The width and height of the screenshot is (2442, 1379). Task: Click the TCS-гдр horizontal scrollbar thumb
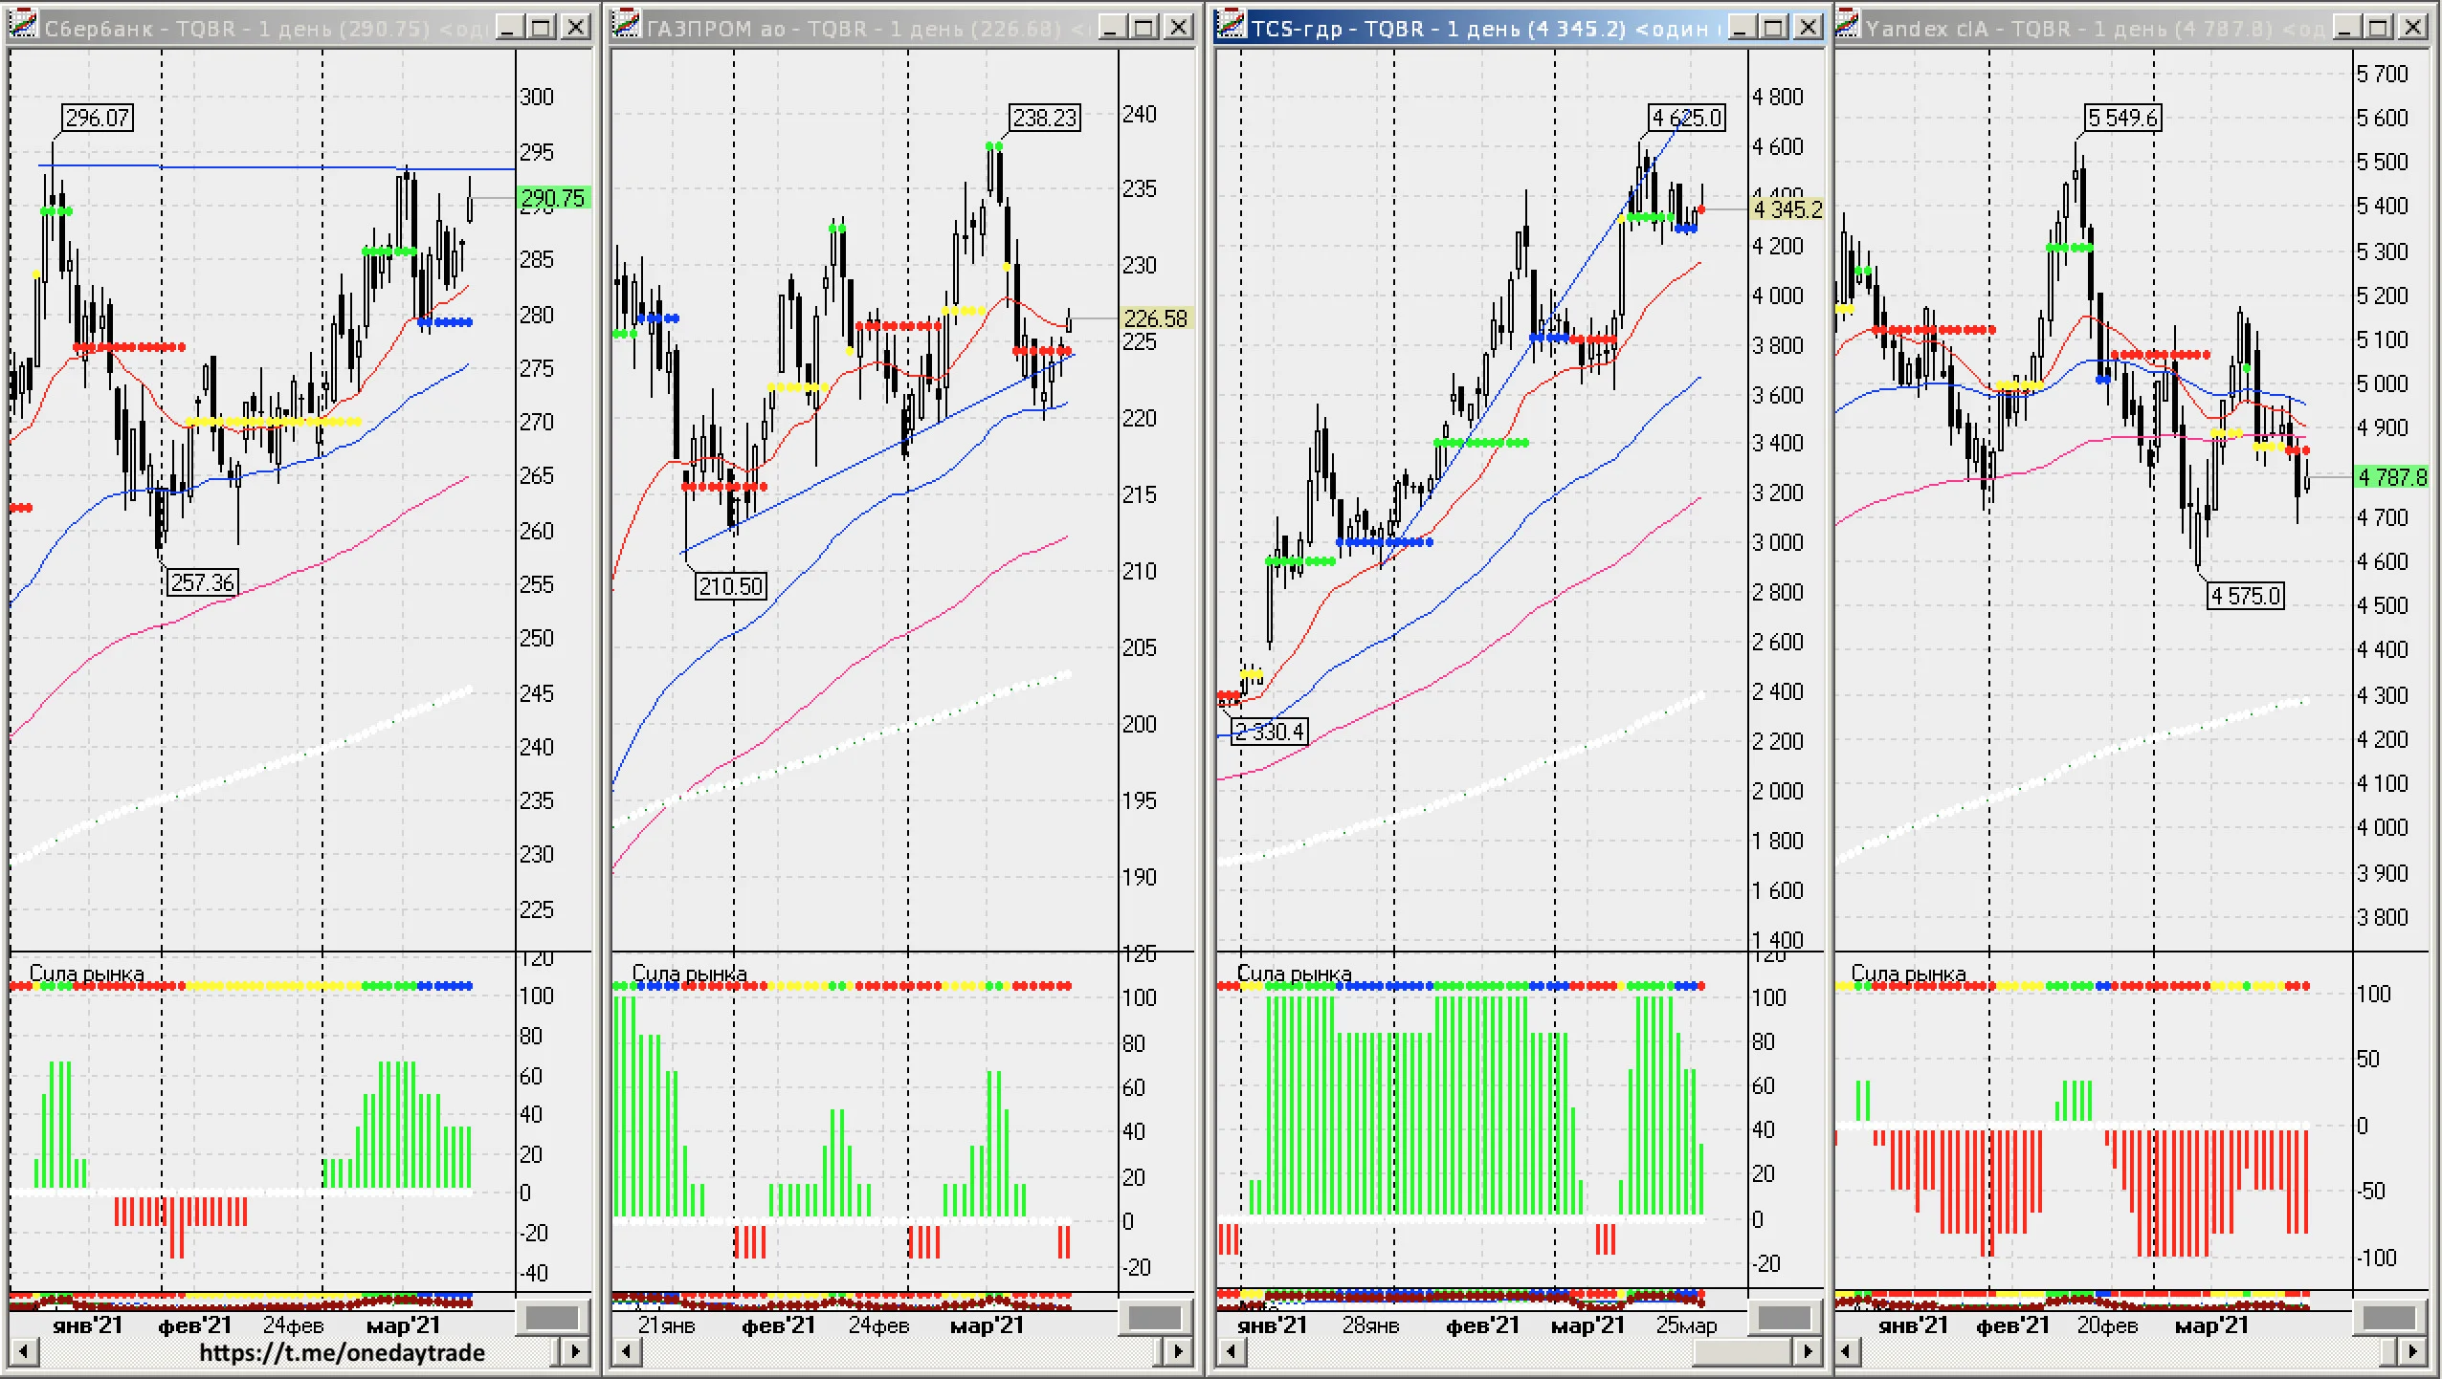pos(1743,1352)
